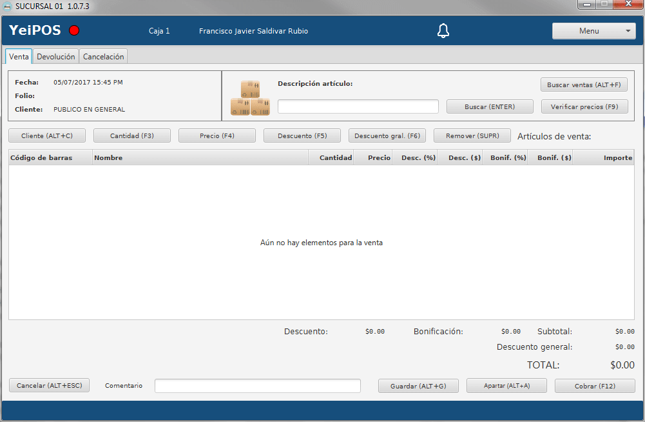Click the Cliente (ALT+C) button
Viewport: 645px width, 422px height.
47,136
